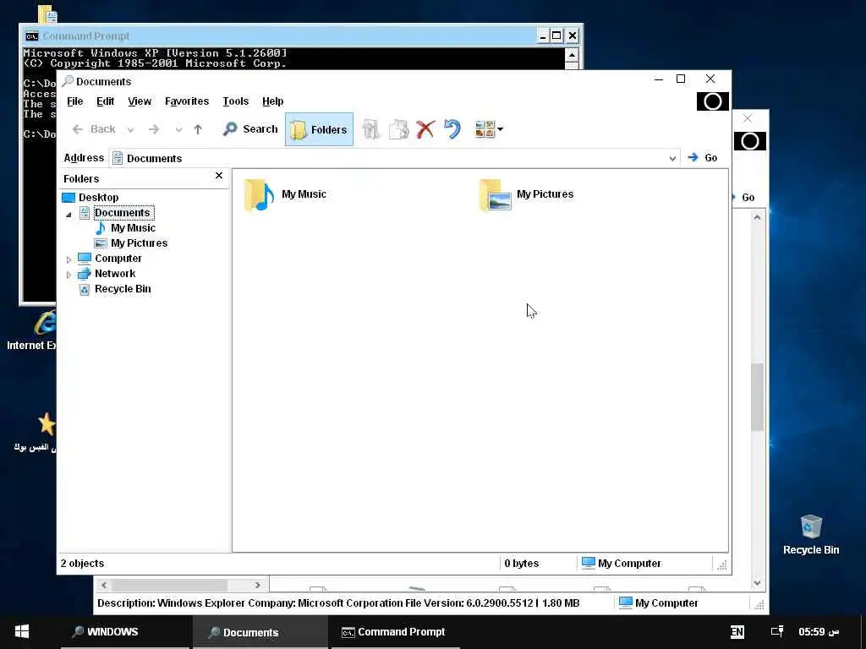Image resolution: width=866 pixels, height=649 pixels.
Task: Click the Copy To toolbar icon
Action: point(399,129)
